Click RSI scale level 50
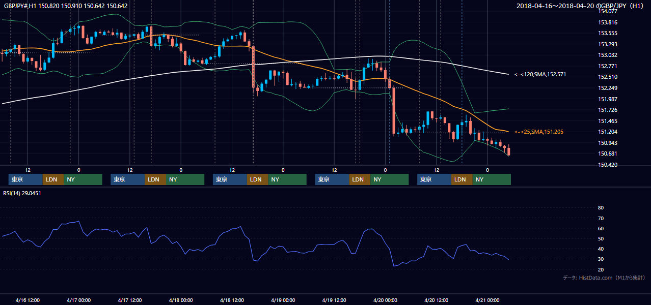Screen dimensions: 651x305 (x=601, y=238)
